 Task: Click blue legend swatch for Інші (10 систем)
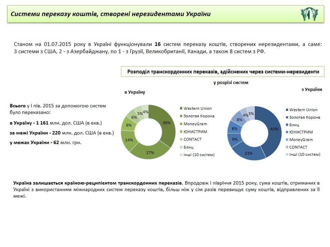point(287,154)
